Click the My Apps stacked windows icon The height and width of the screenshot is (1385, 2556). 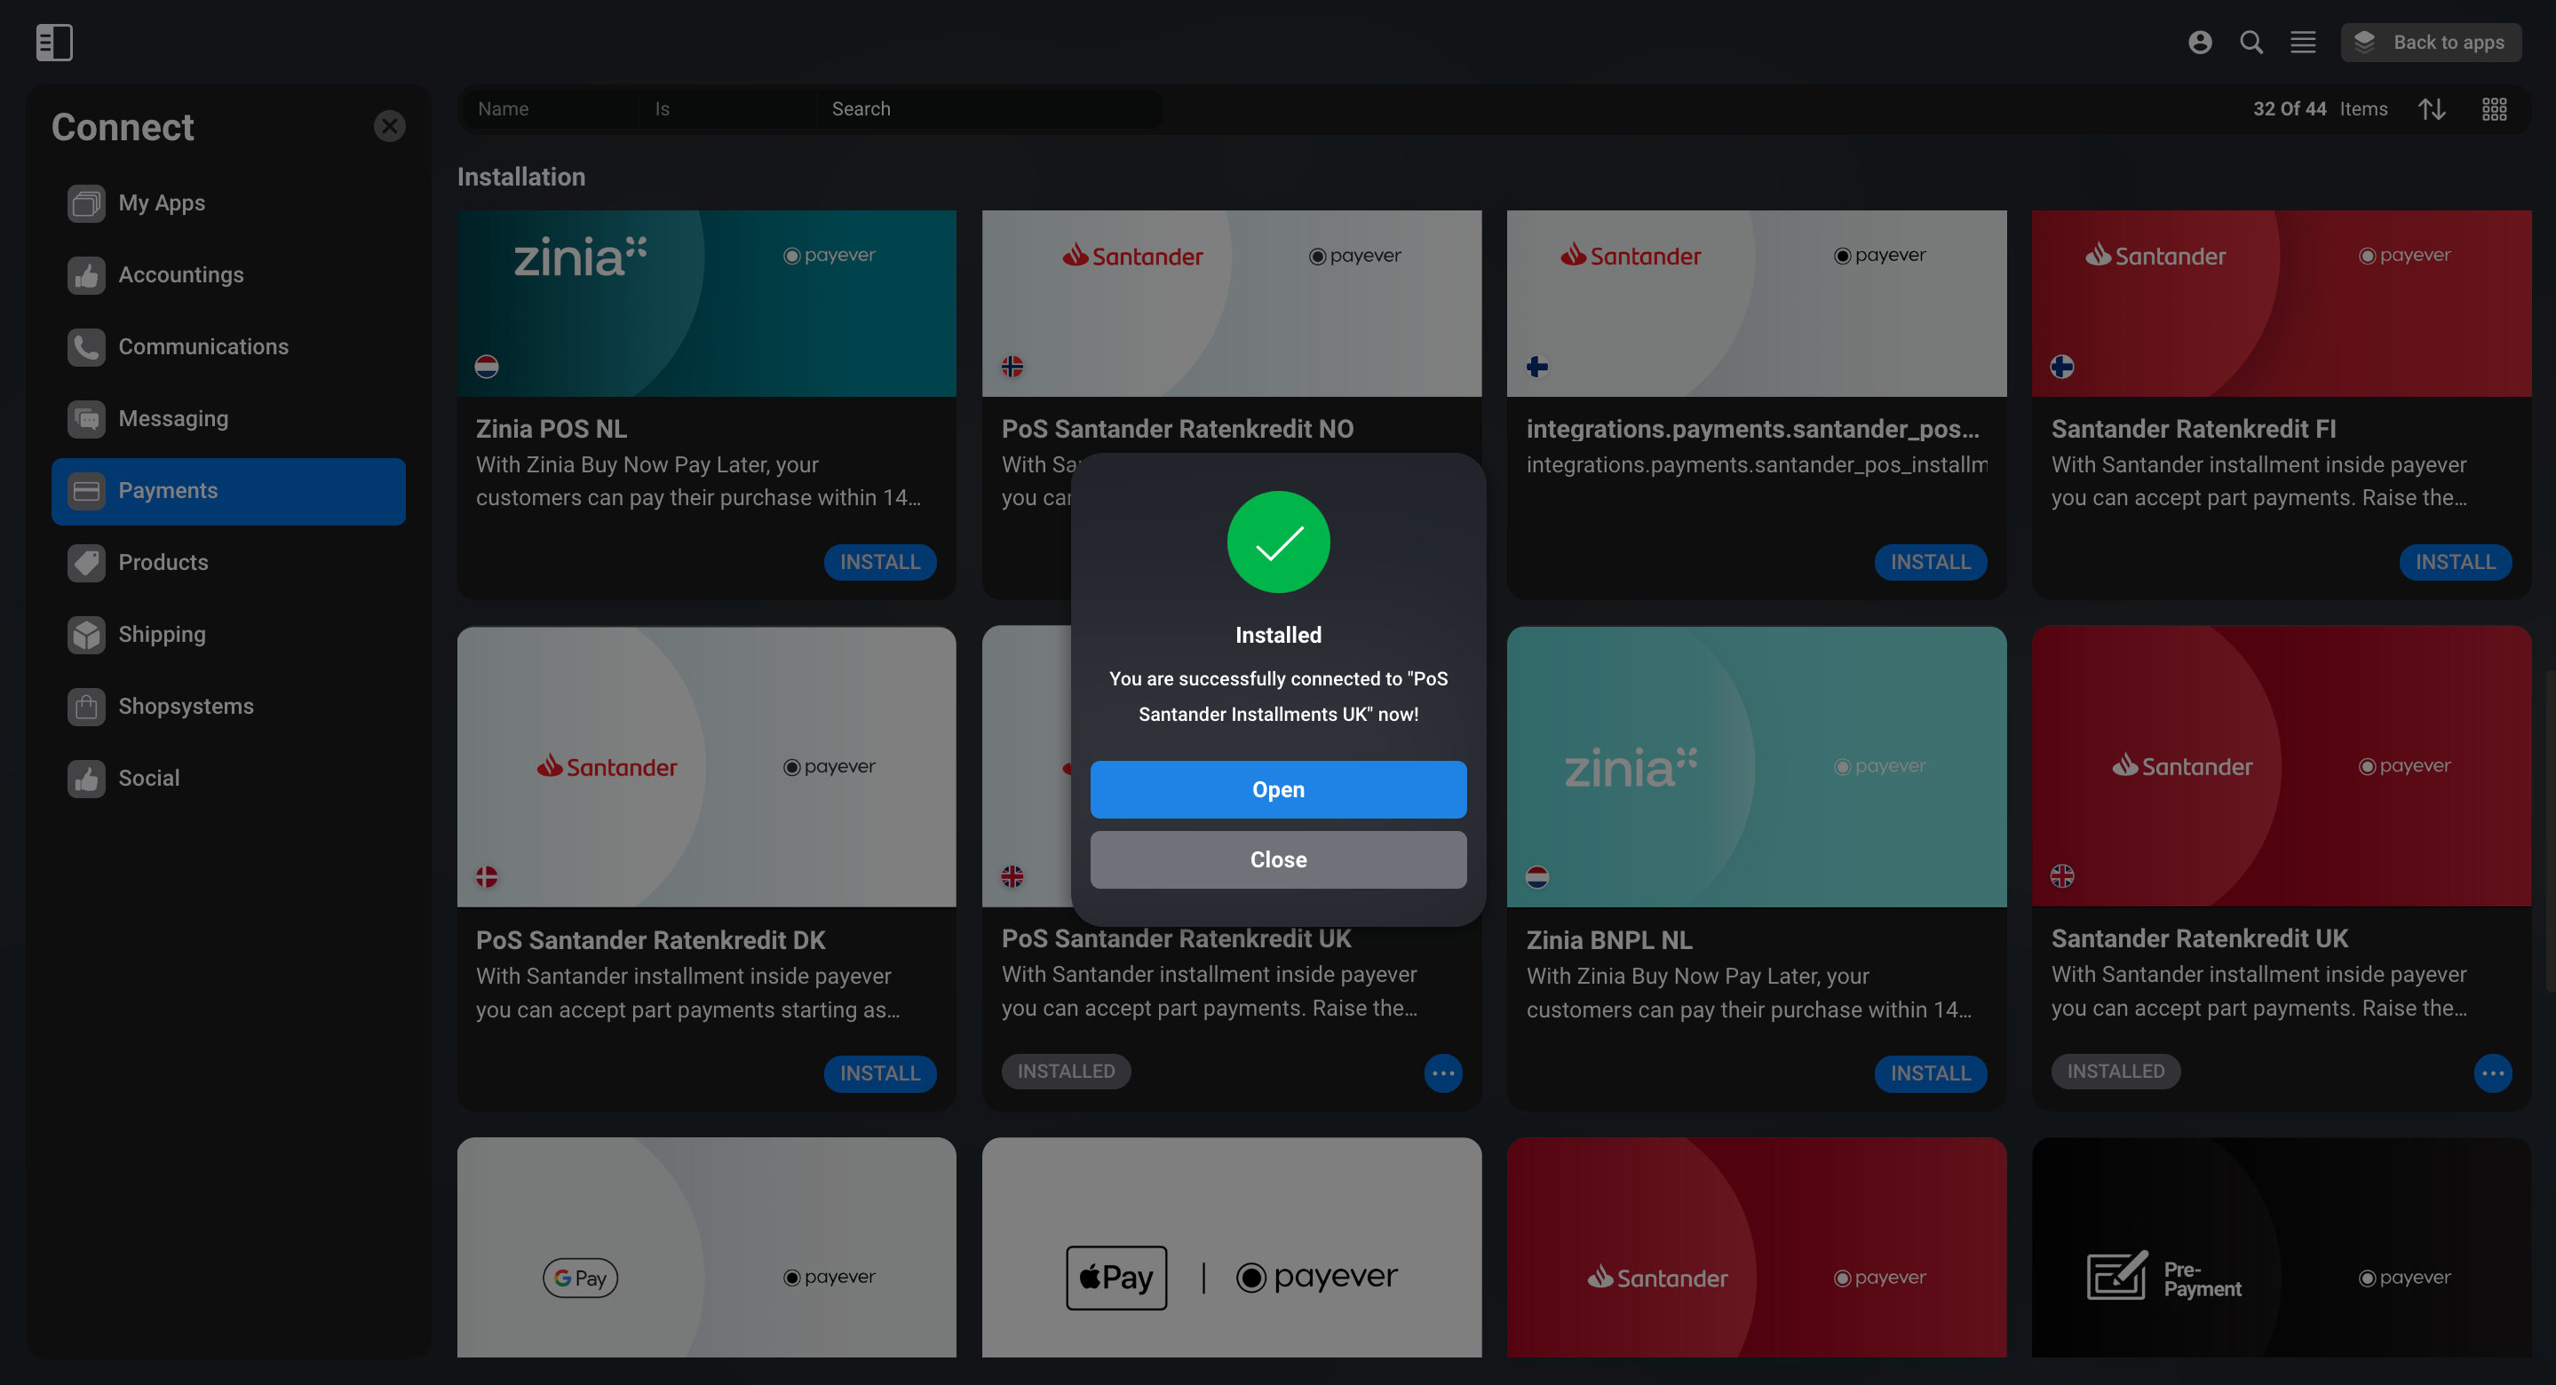tap(86, 203)
